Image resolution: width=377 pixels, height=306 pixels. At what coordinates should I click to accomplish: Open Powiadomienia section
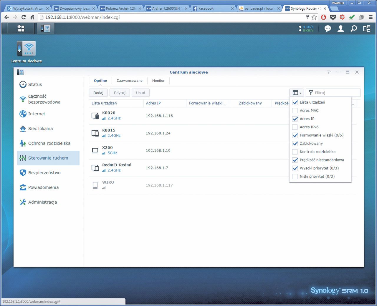(48, 187)
